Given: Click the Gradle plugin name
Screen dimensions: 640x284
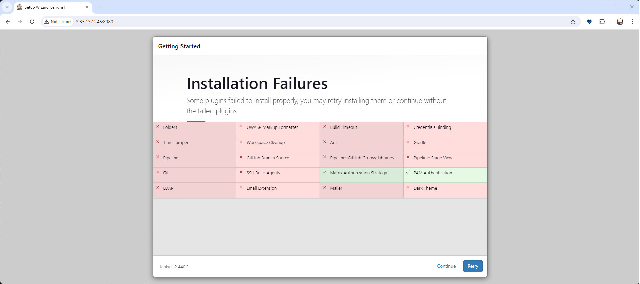Looking at the screenshot, I should (x=420, y=143).
